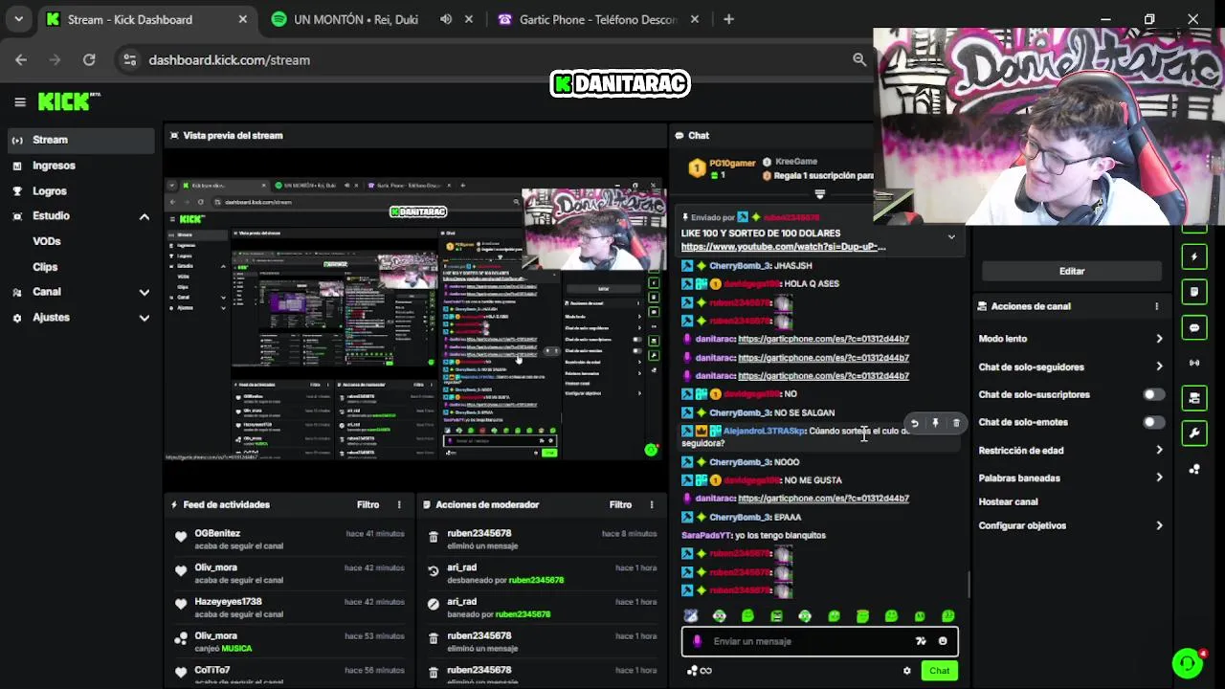Click the note page icon in the right rail
The width and height of the screenshot is (1225, 689).
coord(1193,292)
